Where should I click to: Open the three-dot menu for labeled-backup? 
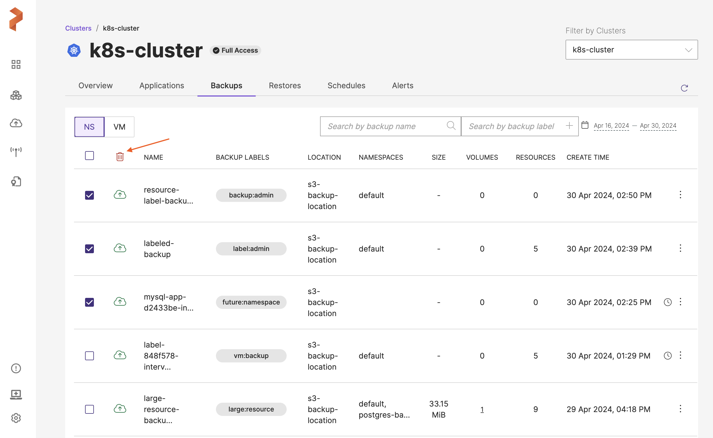click(680, 248)
